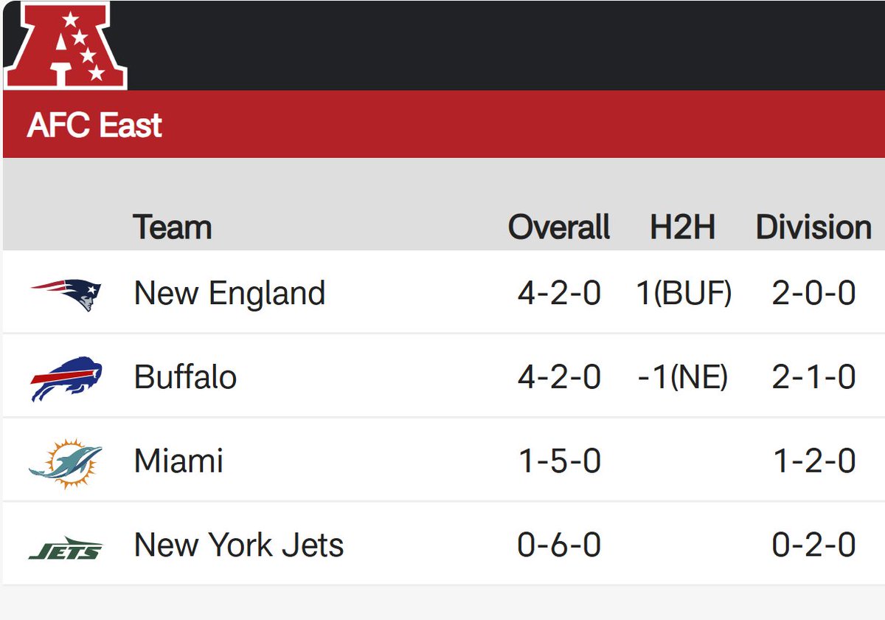The image size is (885, 620).
Task: Click the 1(BUF) head-to-head value
Action: click(684, 294)
